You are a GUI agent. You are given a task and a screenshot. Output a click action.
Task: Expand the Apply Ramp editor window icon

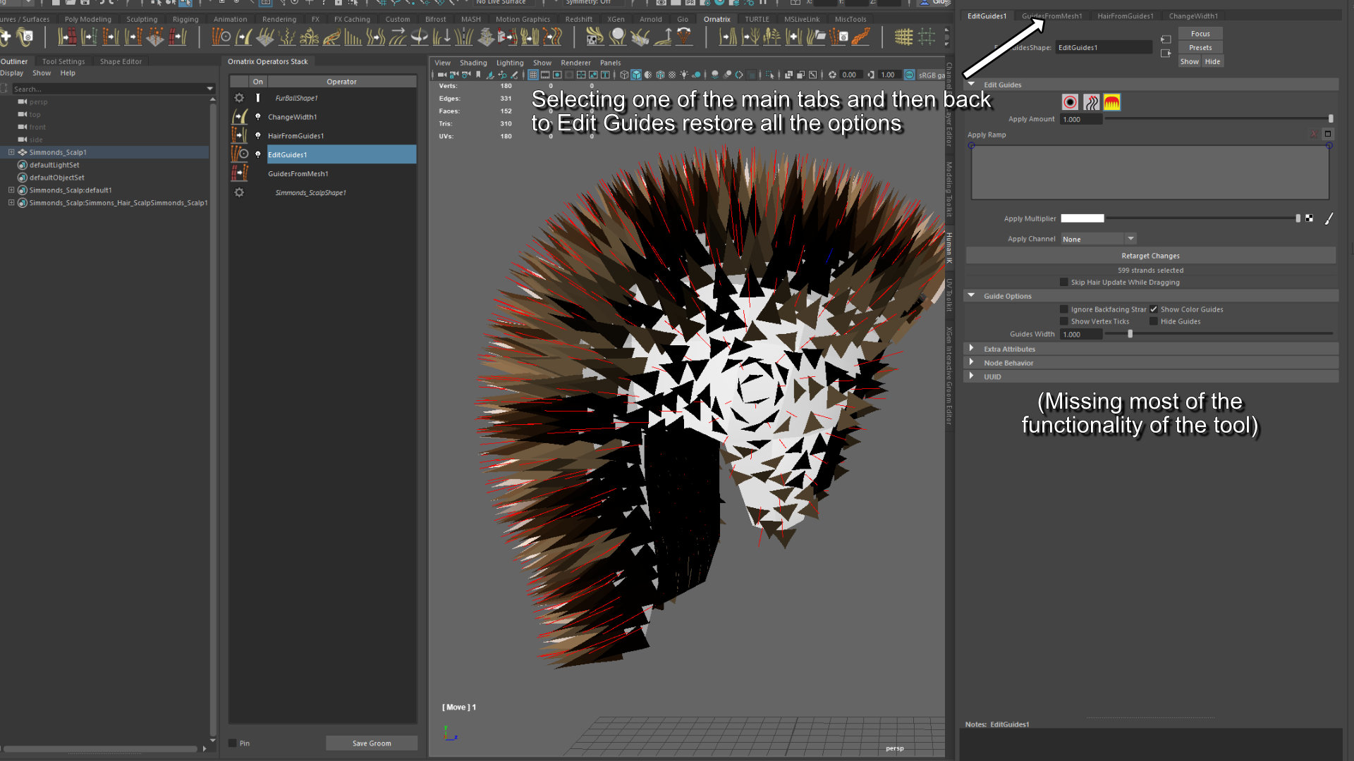(1328, 134)
